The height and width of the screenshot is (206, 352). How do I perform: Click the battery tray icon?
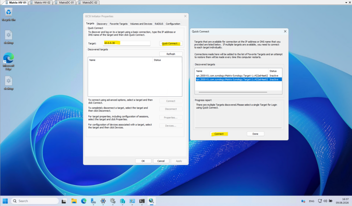tap(330, 201)
